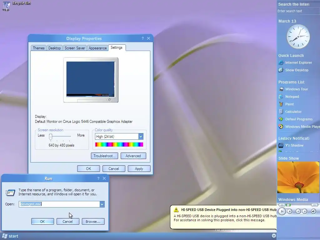320x240 pixels.
Task: Expand the Run Open history dropdown
Action: pyautogui.click(x=102, y=204)
